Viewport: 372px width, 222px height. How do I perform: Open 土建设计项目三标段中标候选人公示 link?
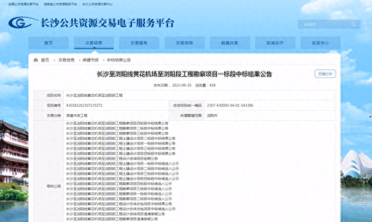pos(123,174)
